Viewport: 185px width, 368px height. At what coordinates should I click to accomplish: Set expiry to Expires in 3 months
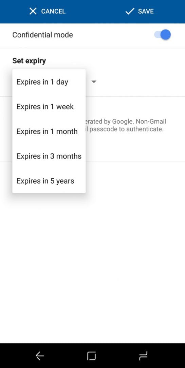pyautogui.click(x=49, y=156)
